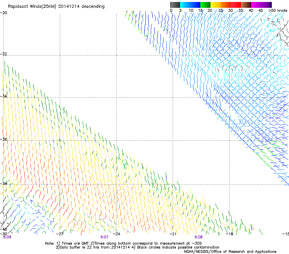Click the '>50 knots' legend label

278,11
